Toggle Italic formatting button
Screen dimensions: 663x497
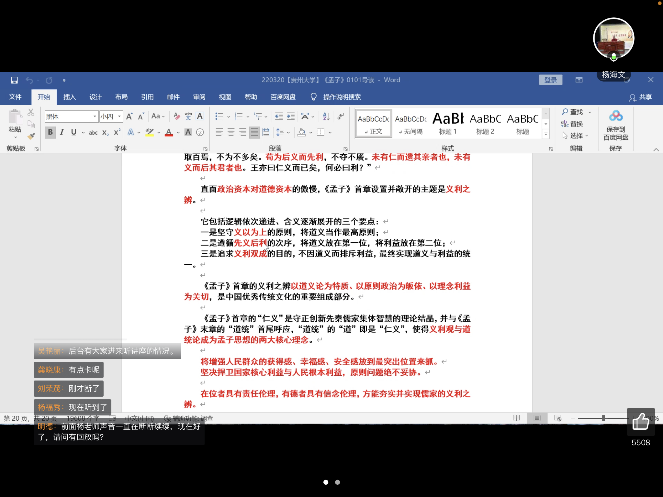pyautogui.click(x=62, y=132)
